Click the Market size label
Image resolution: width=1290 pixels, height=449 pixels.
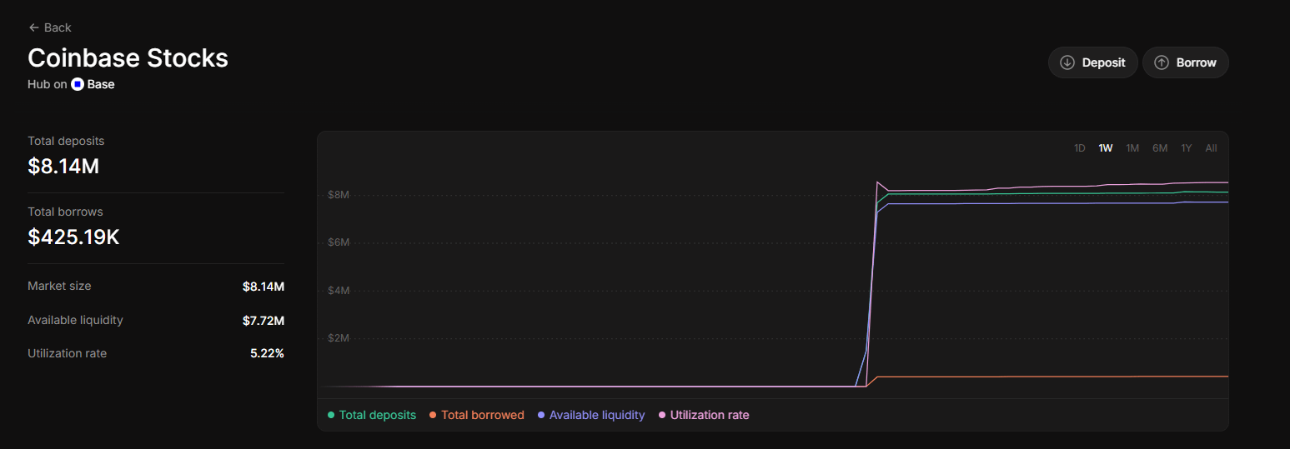[59, 286]
